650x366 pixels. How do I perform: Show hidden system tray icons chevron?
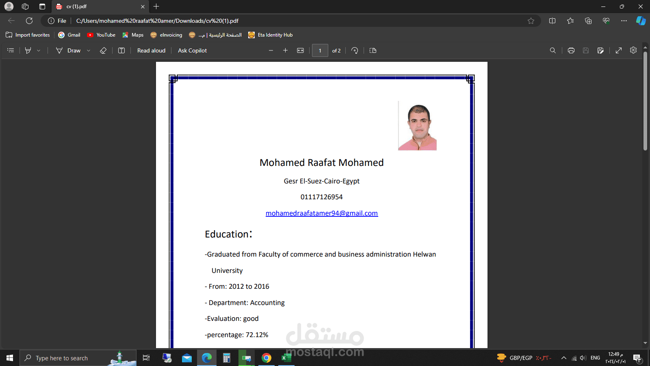563,358
